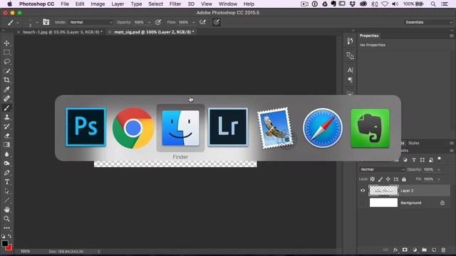The width and height of the screenshot is (456, 256).
Task: Toggle lock transparent pixels
Action: point(373,179)
